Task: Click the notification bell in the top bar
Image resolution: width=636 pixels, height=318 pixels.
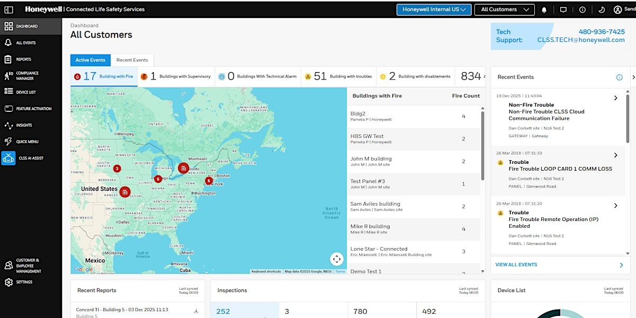Action: click(544, 10)
